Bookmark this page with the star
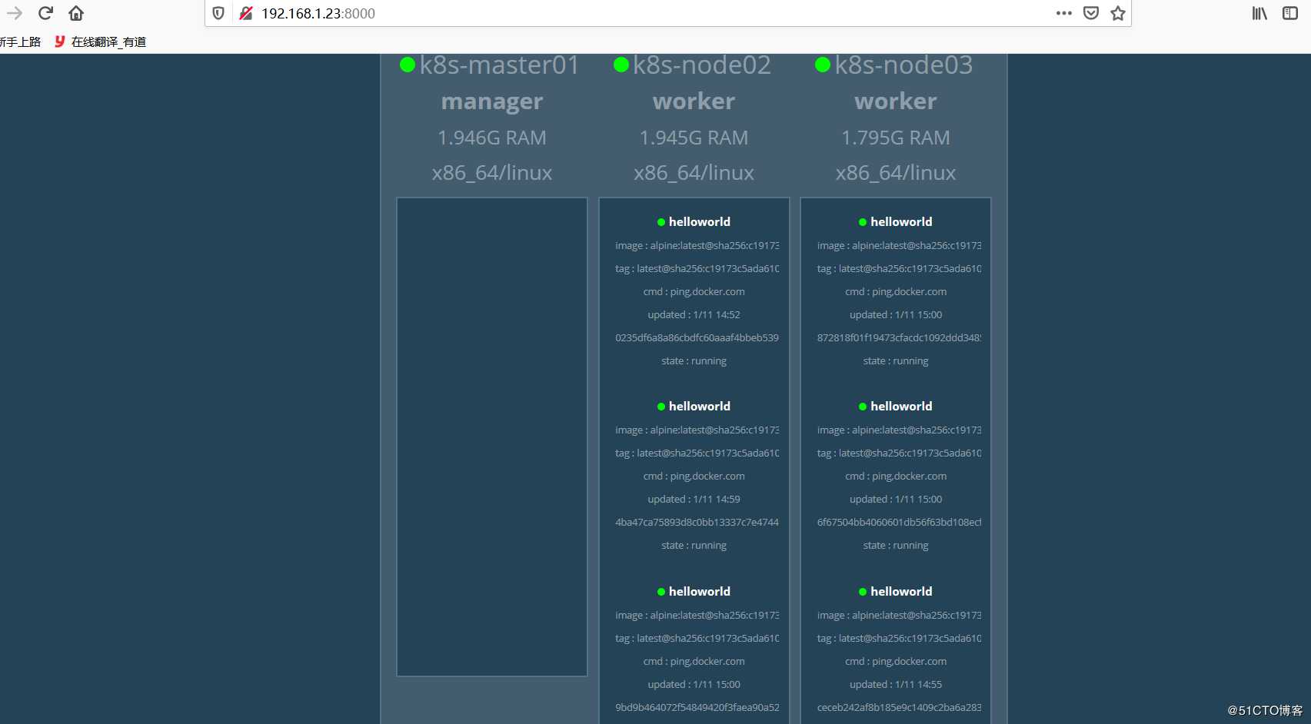The image size is (1311, 724). pyautogui.click(x=1118, y=13)
